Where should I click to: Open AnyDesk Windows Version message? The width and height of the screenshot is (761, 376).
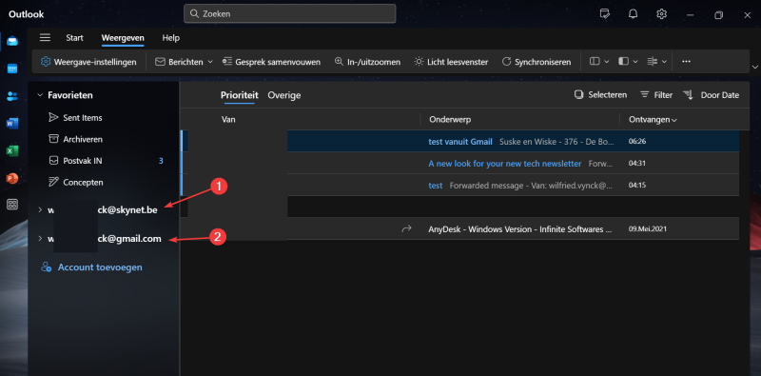click(459, 228)
